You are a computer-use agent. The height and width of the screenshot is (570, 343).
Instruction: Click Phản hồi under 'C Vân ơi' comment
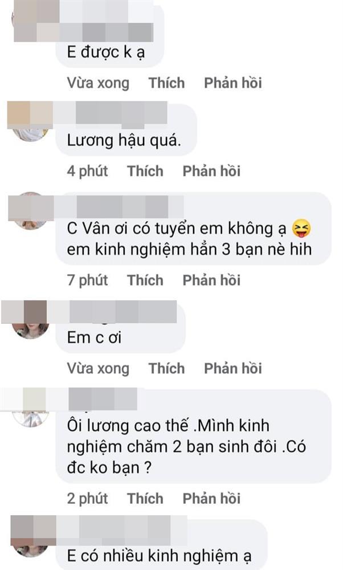[x=211, y=280]
